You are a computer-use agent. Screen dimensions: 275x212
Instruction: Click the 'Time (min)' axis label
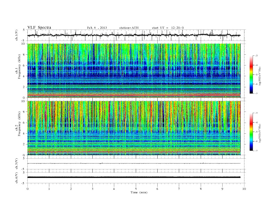click(x=139, y=192)
